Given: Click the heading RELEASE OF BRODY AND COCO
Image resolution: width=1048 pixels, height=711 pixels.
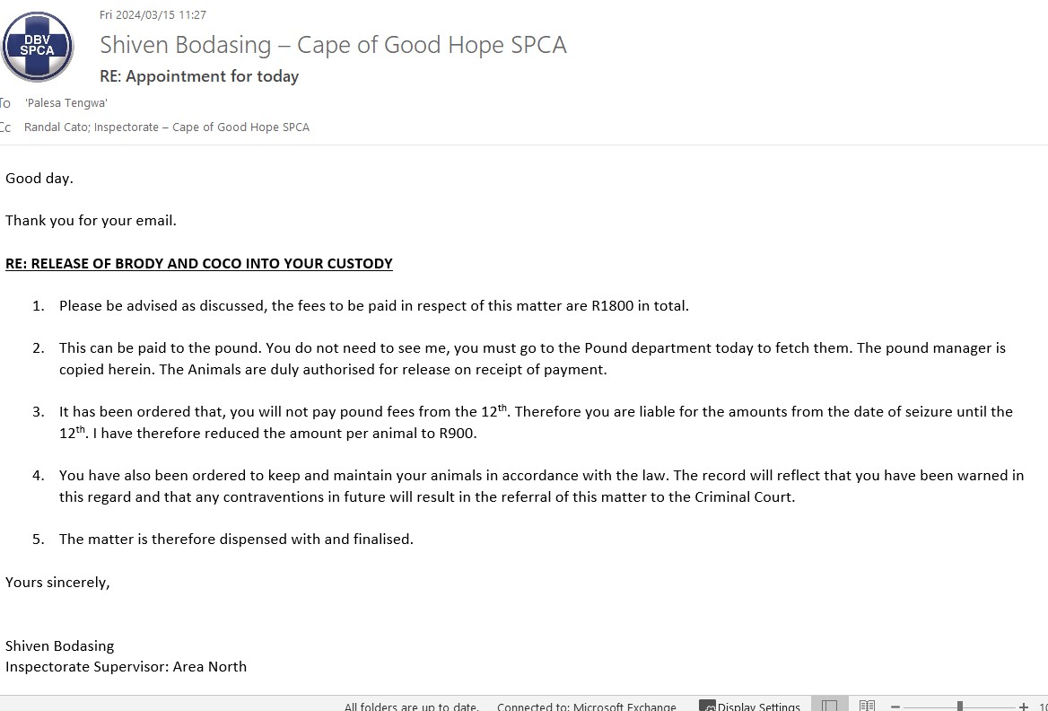Looking at the screenshot, I should (x=199, y=264).
